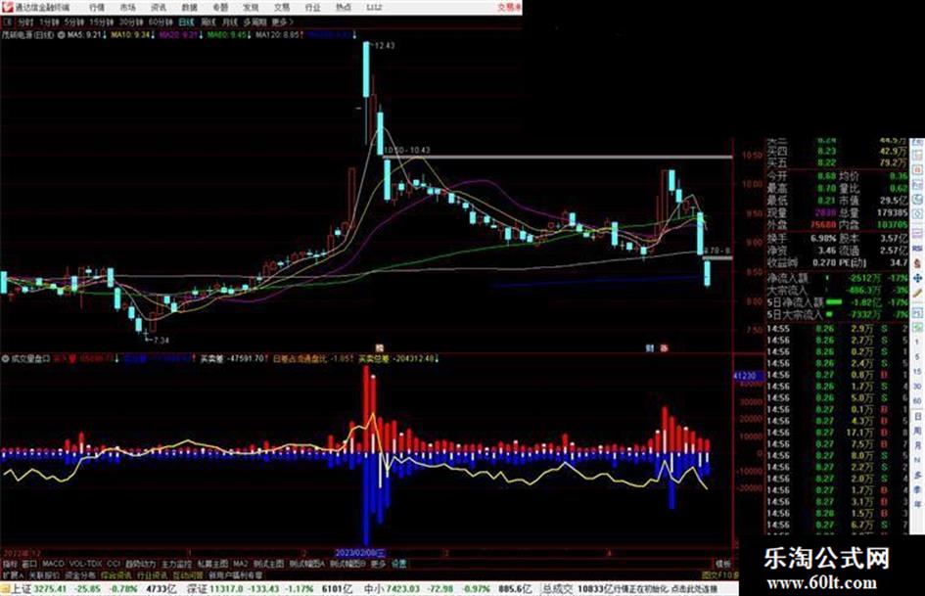Toggle the 季 period button in the right toolbar
925x596 pixels.
917,490
